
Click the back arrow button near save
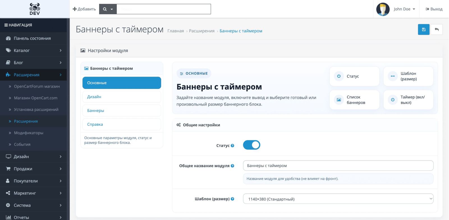click(437, 29)
